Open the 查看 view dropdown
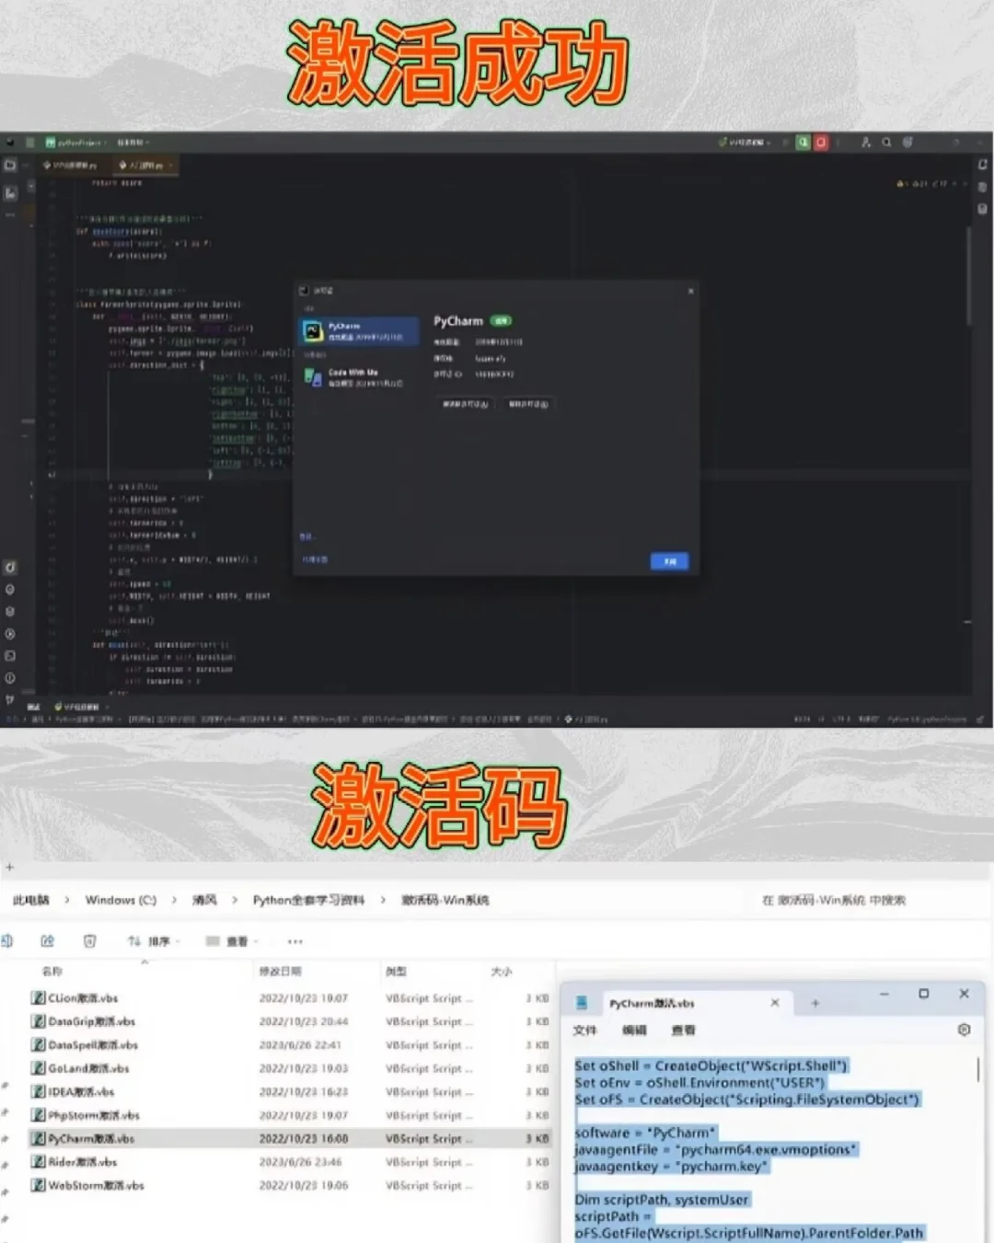The height and width of the screenshot is (1243, 994). point(232,940)
